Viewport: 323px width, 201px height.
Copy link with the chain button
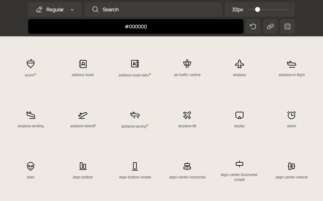(x=270, y=26)
